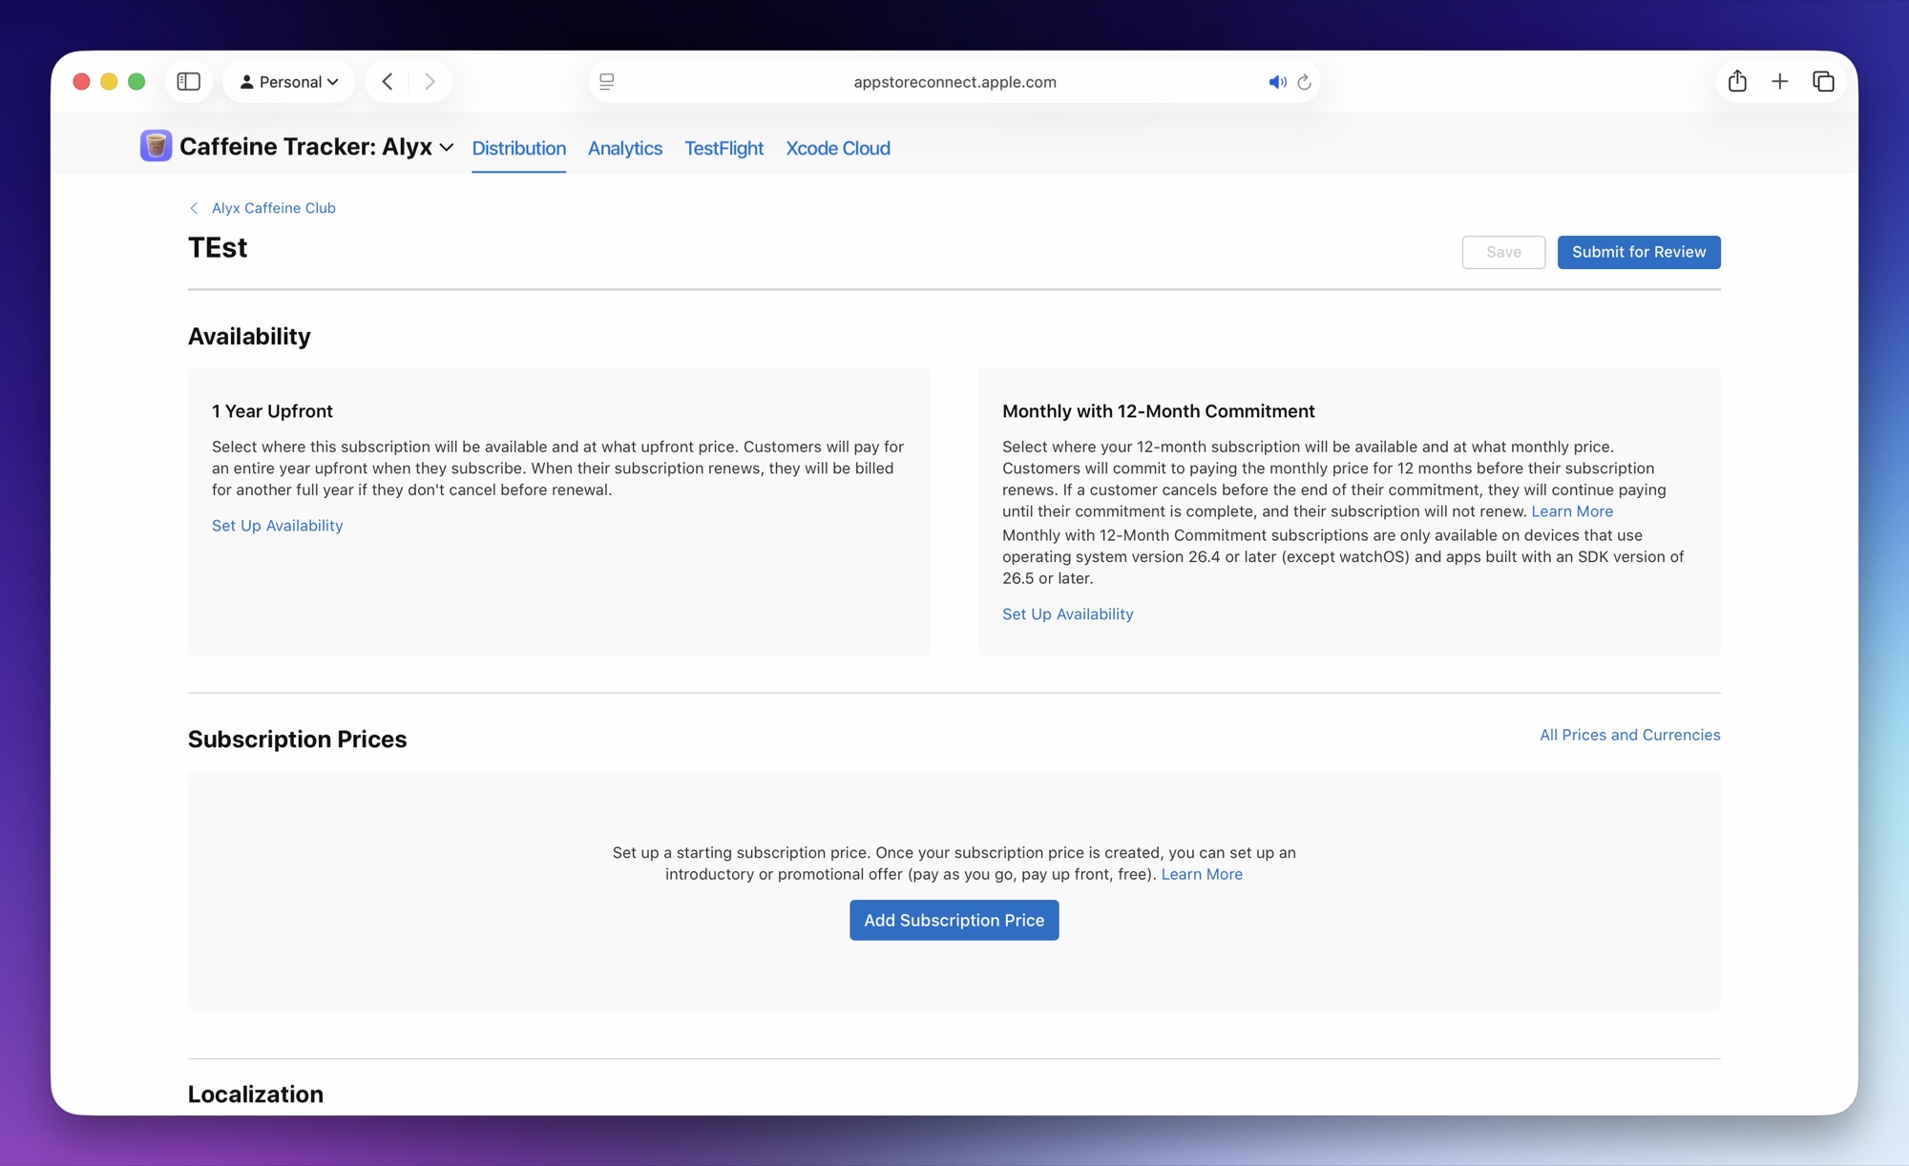This screenshot has width=1909, height=1166.
Task: Click the Save button
Action: click(1503, 252)
